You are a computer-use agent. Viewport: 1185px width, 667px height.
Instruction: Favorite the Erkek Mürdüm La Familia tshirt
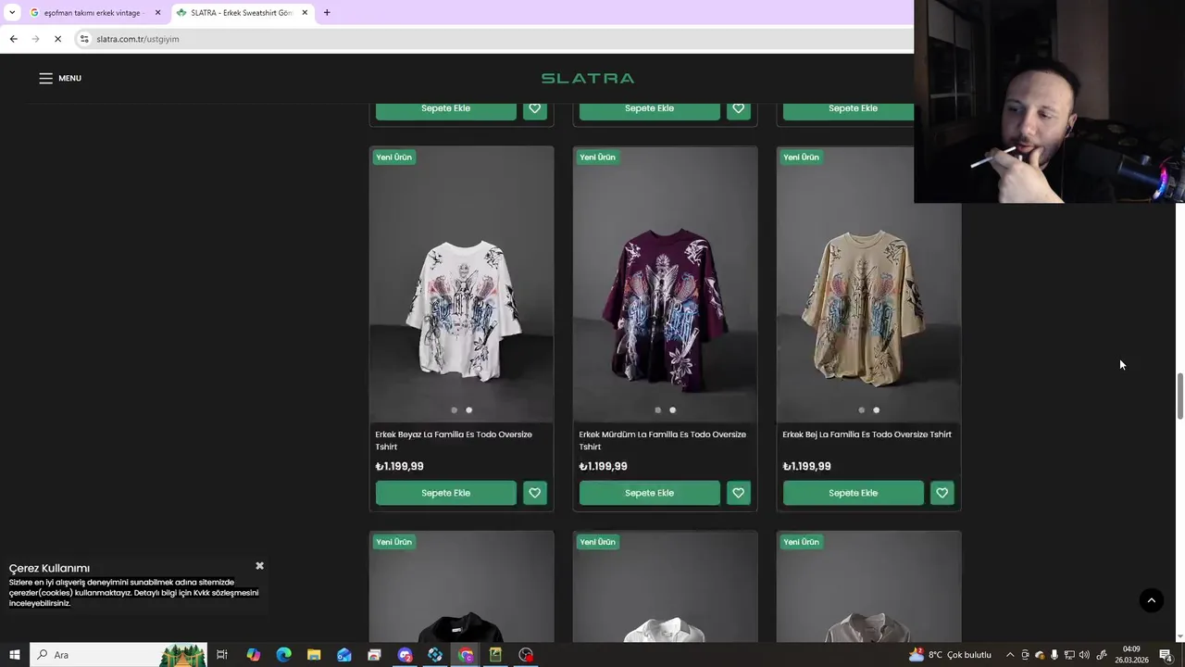[738, 493]
